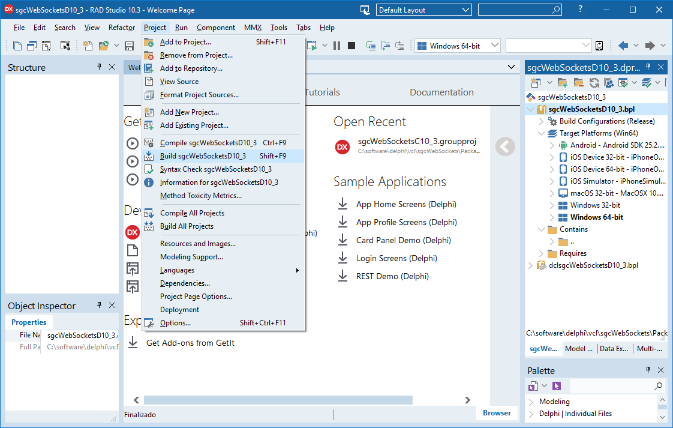Collapse the Target Platforms (Win64) node
The height and width of the screenshot is (428, 673).
tap(541, 133)
